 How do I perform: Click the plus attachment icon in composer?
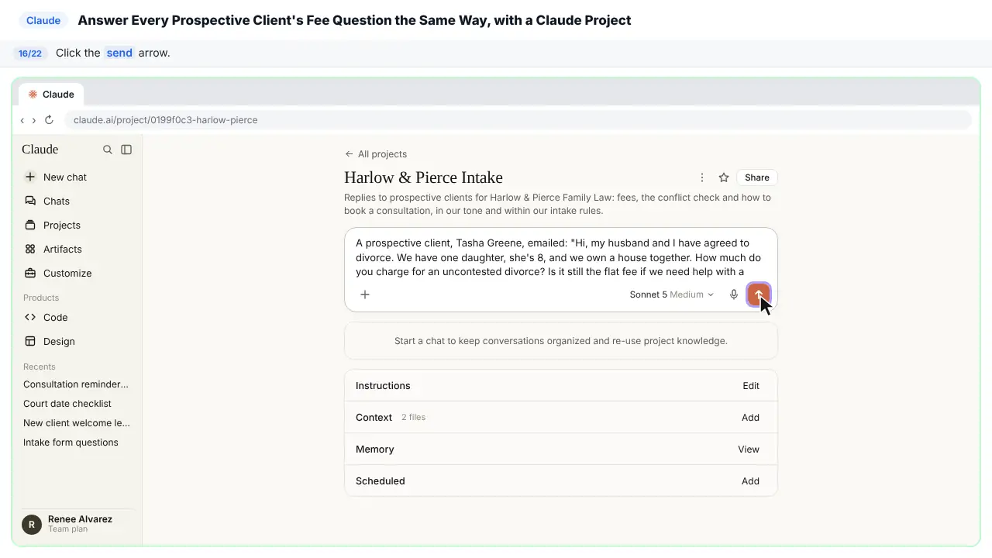pyautogui.click(x=365, y=294)
